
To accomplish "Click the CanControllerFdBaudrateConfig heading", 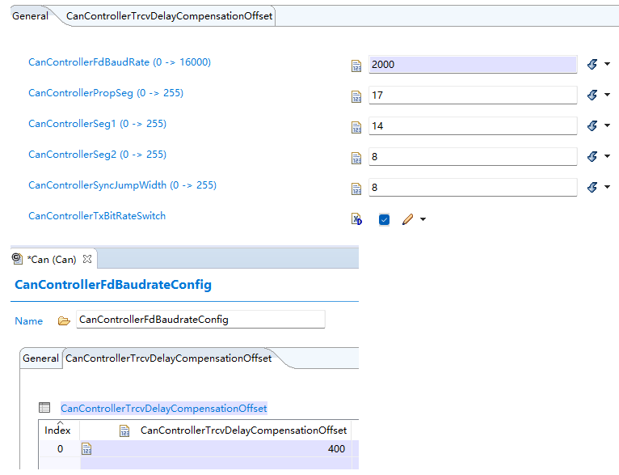I will click(113, 285).
